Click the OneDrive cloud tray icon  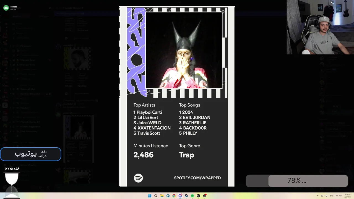[322, 196]
